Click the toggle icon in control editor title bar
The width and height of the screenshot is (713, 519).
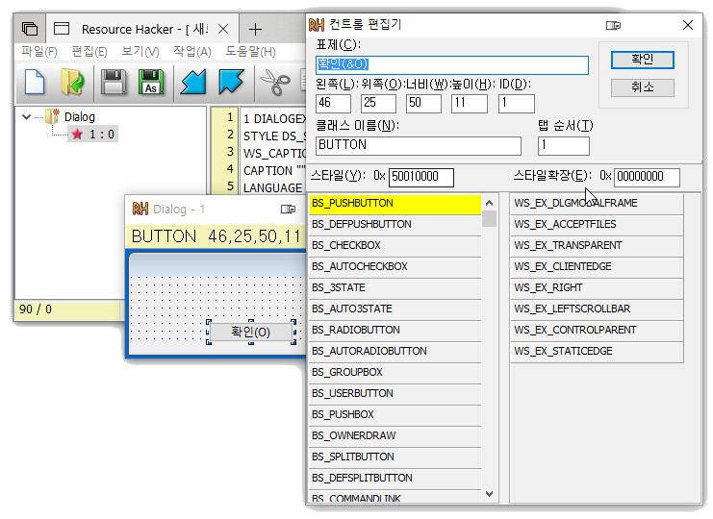(613, 25)
